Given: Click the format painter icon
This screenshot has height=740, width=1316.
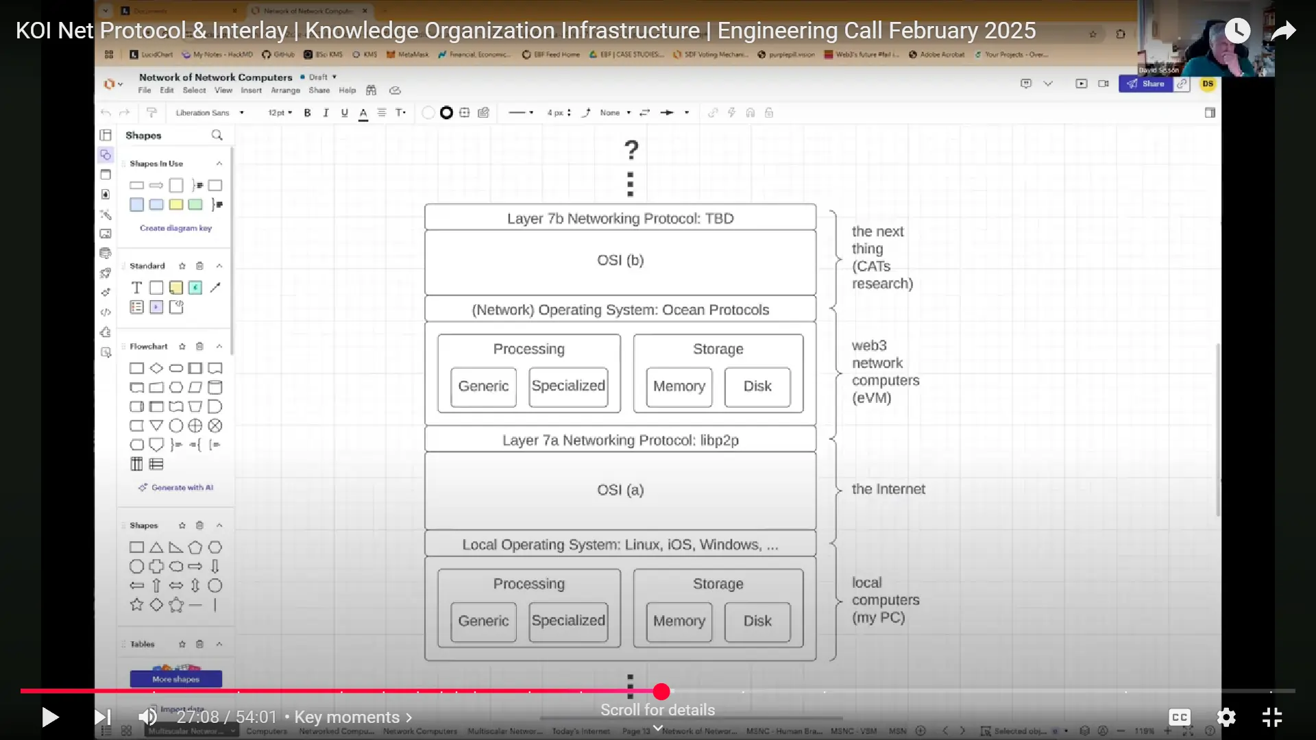Looking at the screenshot, I should (x=152, y=112).
